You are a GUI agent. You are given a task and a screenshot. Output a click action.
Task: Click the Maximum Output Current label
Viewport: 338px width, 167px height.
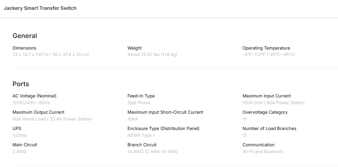coord(38,112)
